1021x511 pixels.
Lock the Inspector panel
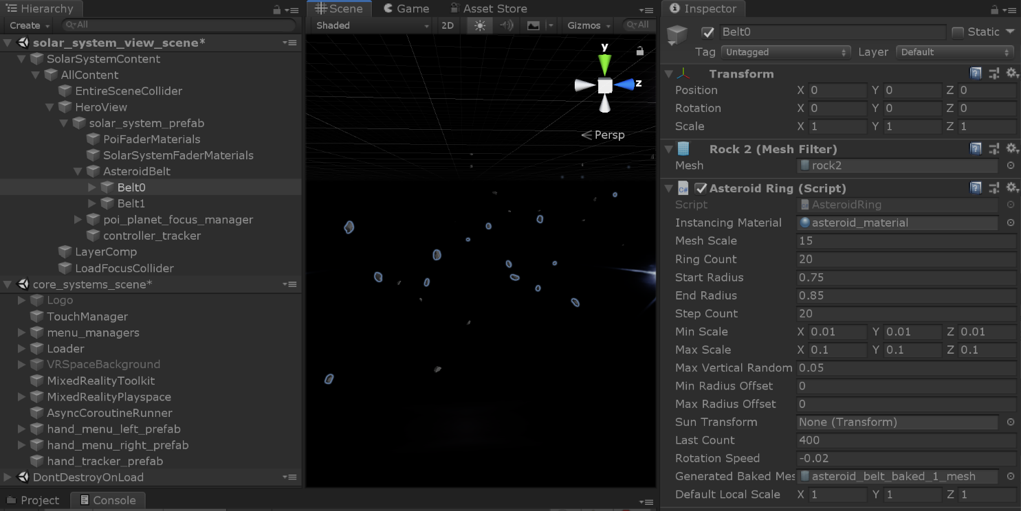tap(994, 10)
